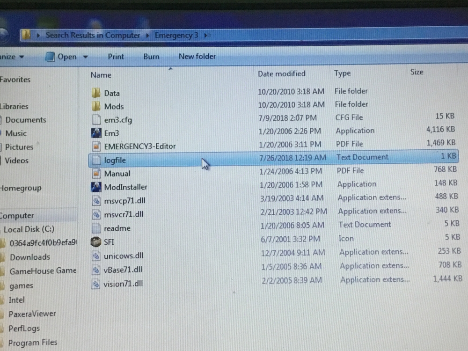Open the games folder in sidebar
The width and height of the screenshot is (468, 351).
(21, 285)
